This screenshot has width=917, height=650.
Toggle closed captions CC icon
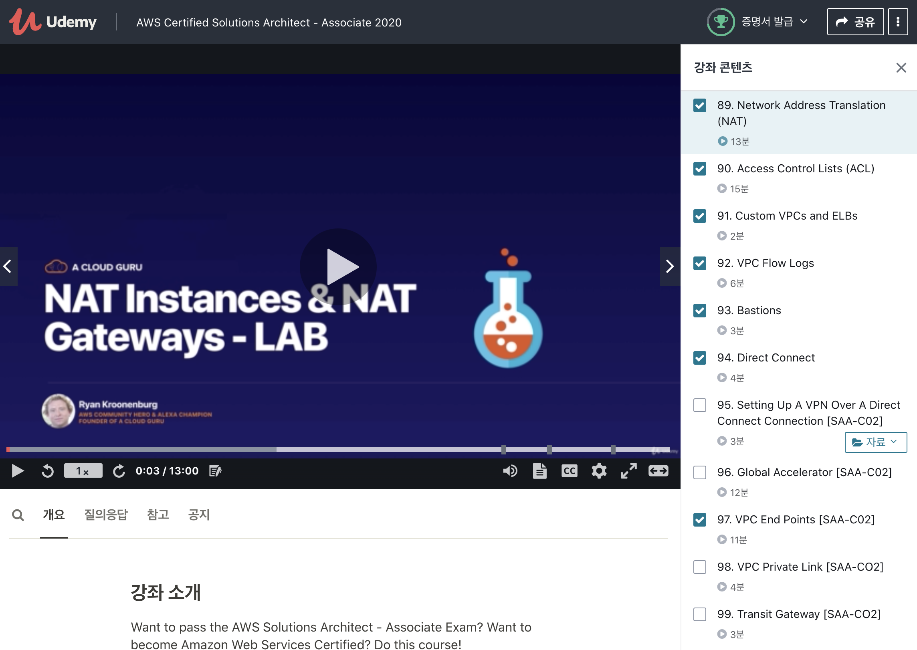[569, 471]
